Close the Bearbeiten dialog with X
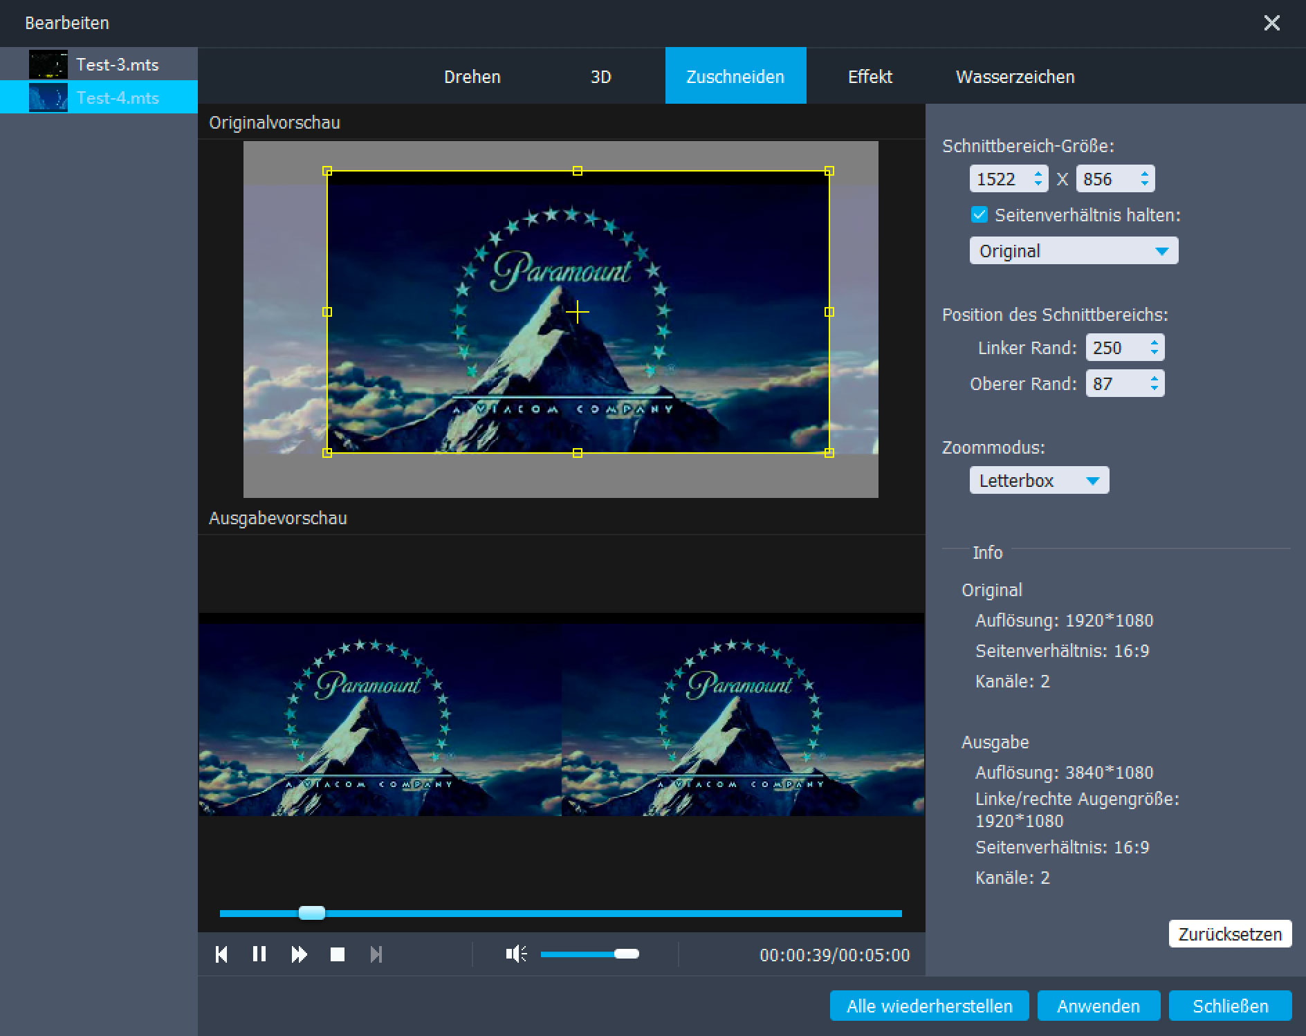 [x=1271, y=23]
